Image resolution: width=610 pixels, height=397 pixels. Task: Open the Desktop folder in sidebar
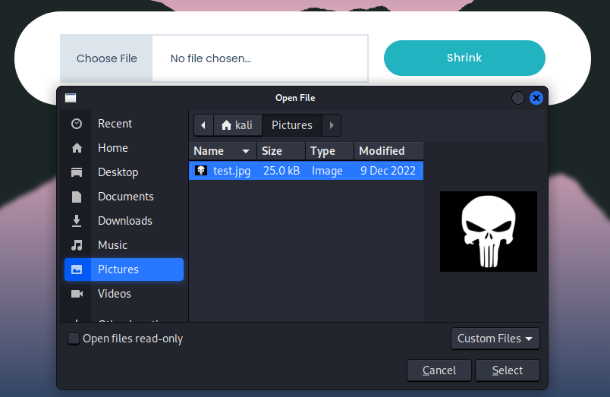click(x=124, y=172)
